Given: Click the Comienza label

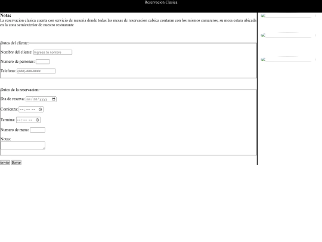Looking at the screenshot, I should [x=9, y=109].
